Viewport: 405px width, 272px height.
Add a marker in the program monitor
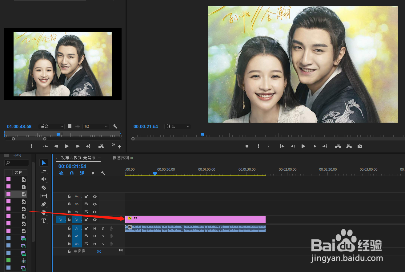[247, 146]
